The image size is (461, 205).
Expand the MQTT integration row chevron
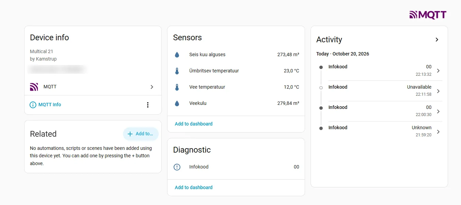click(152, 87)
